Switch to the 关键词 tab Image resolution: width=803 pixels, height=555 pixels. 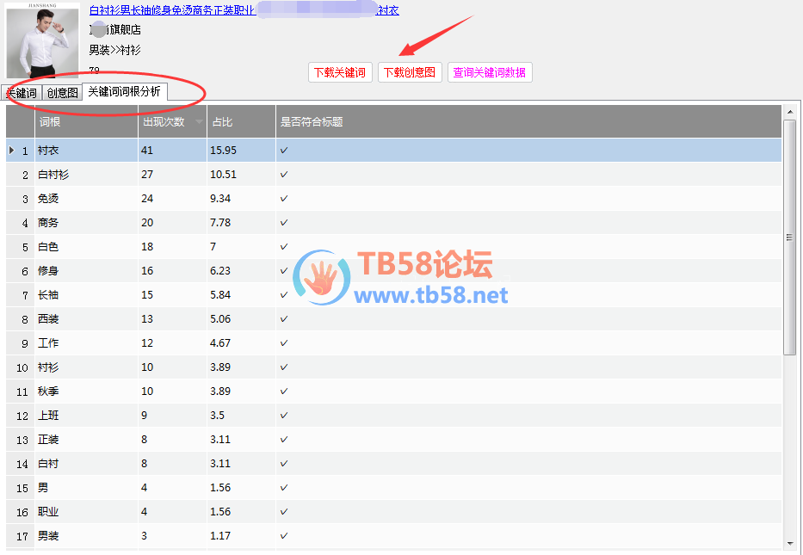21,93
